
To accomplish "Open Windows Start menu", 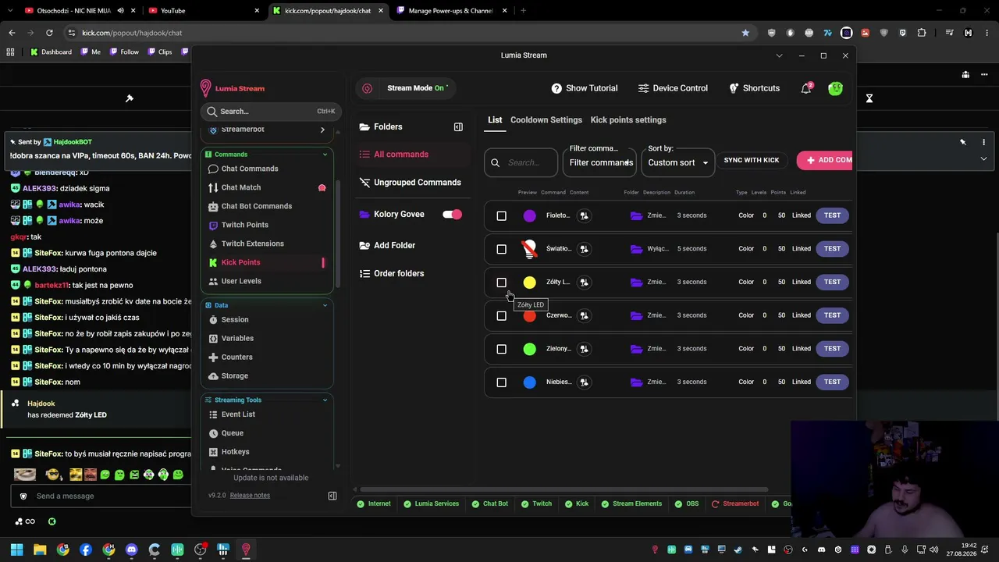I will pos(16,550).
